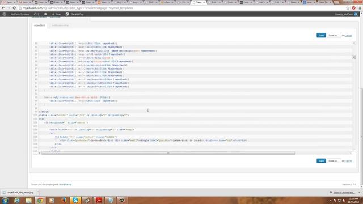Click the top Cancel link
This screenshot has height=204, width=363.
(x=348, y=36)
